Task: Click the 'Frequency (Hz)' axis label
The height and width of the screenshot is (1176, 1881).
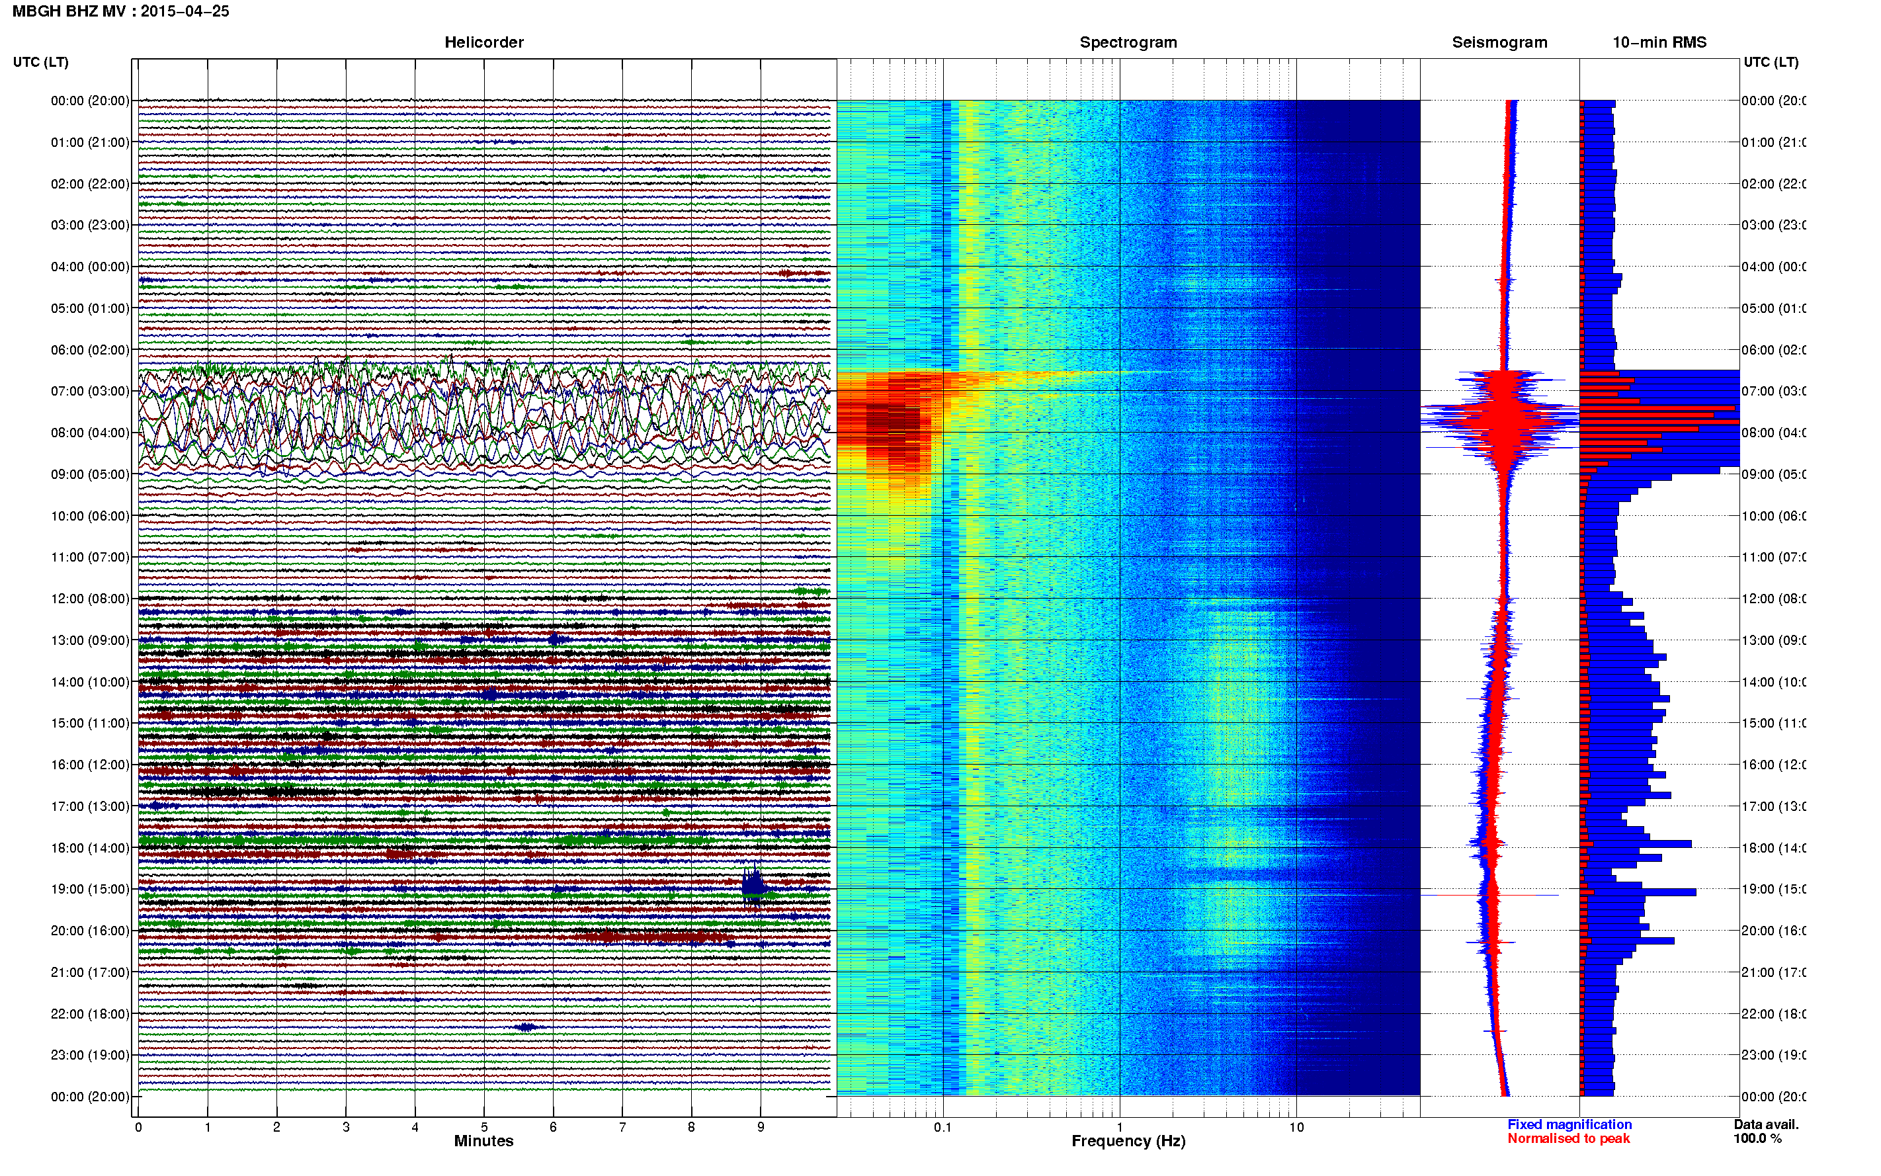Action: point(1128,1142)
